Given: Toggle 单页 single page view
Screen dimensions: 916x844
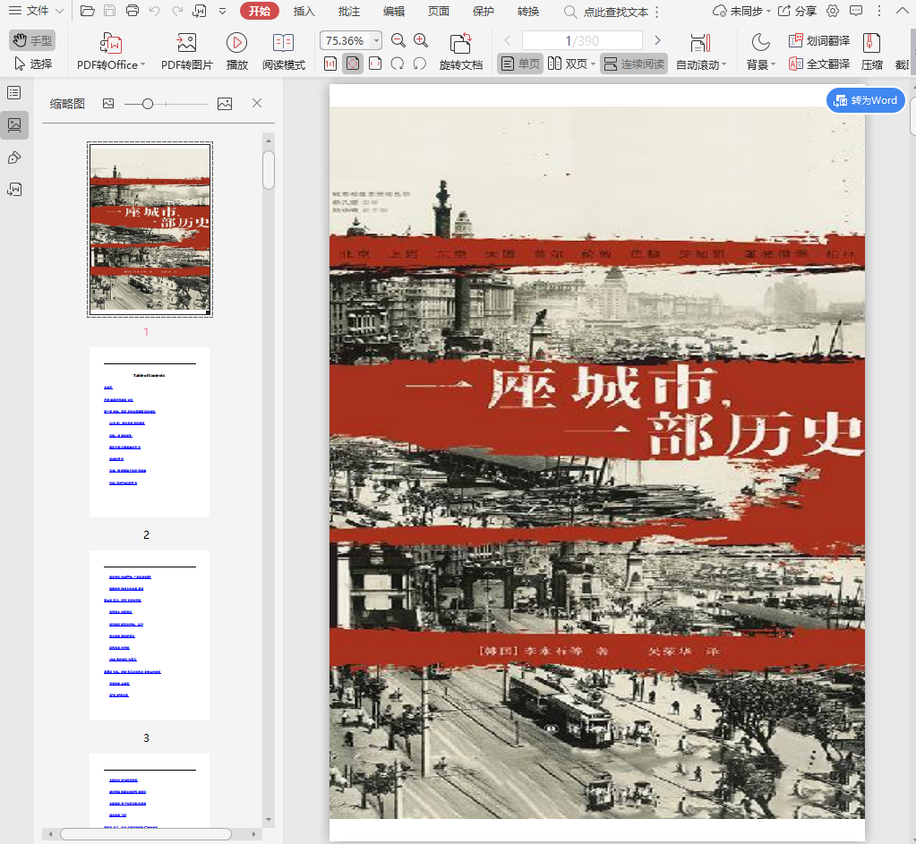Looking at the screenshot, I should 520,64.
